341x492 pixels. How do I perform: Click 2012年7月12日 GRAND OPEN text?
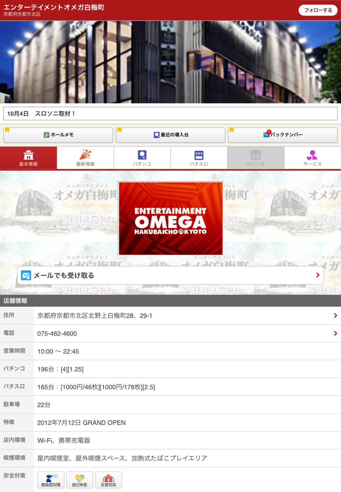[x=81, y=423]
